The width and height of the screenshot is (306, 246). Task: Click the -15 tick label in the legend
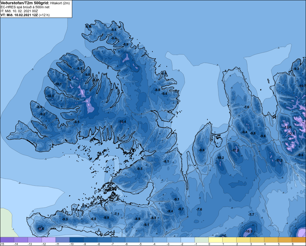pos(2,244)
